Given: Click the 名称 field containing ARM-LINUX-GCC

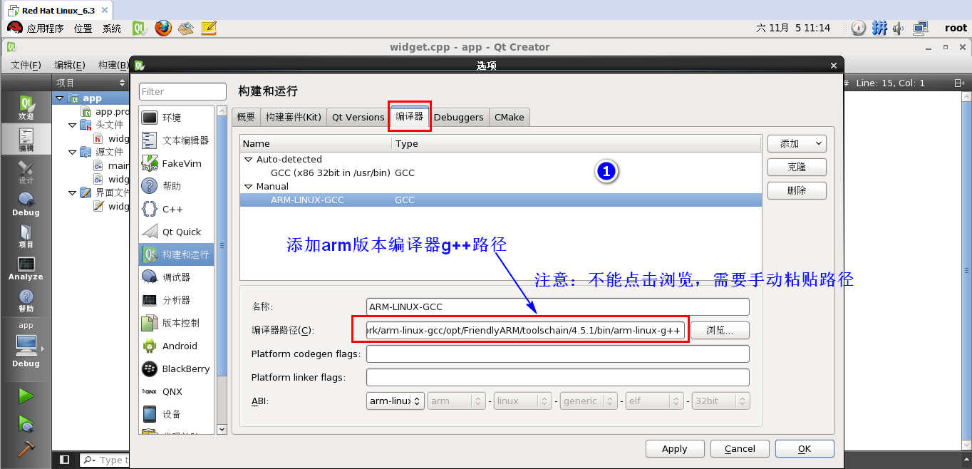Looking at the screenshot, I should coord(558,306).
